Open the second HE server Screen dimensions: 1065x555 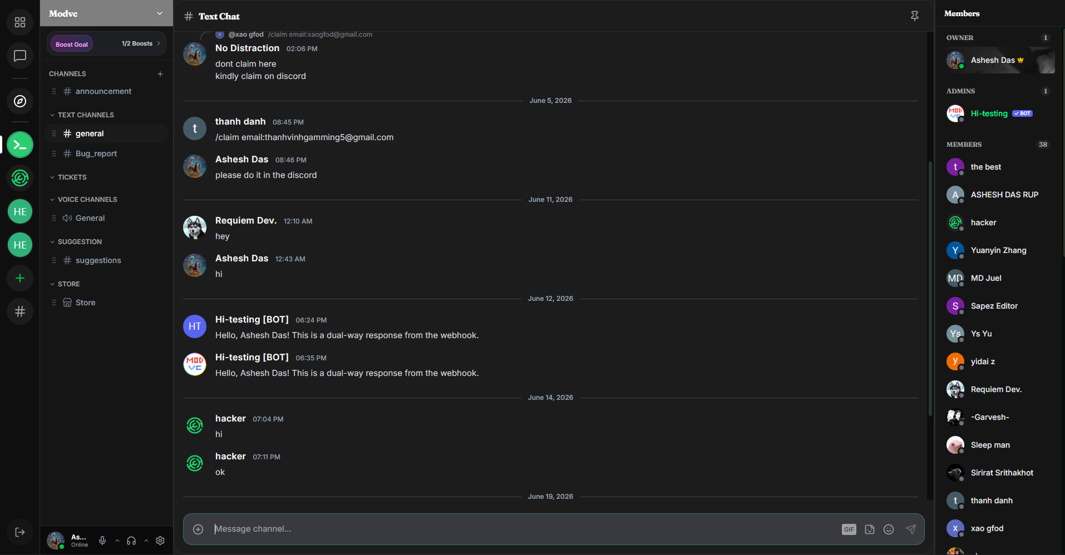tap(20, 245)
